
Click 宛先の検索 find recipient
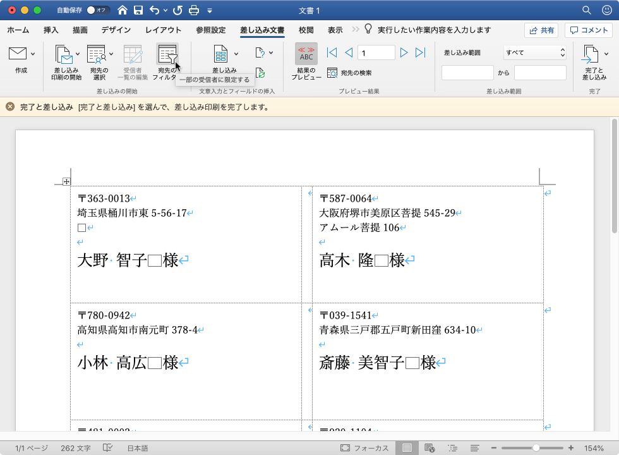pyautogui.click(x=349, y=73)
